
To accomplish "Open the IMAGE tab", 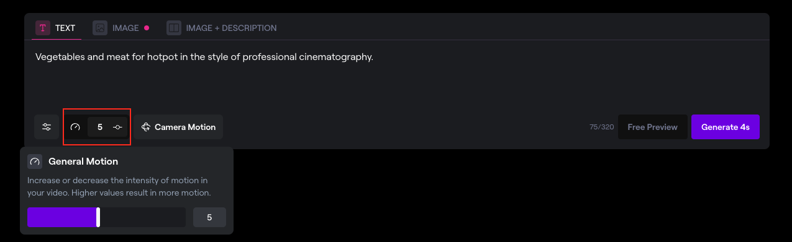I will tap(121, 28).
